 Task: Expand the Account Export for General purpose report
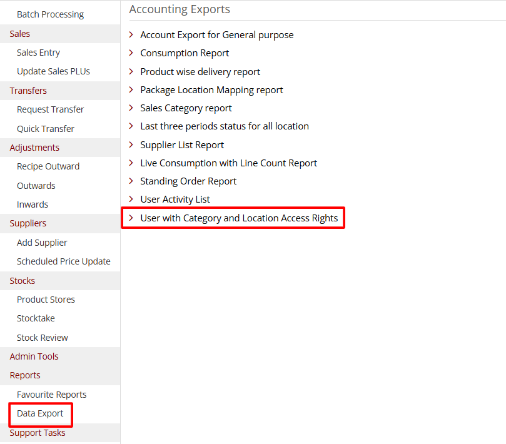coord(216,34)
